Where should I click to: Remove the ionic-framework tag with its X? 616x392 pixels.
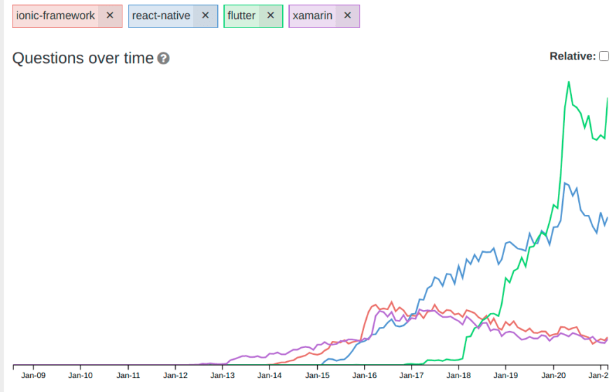[110, 15]
